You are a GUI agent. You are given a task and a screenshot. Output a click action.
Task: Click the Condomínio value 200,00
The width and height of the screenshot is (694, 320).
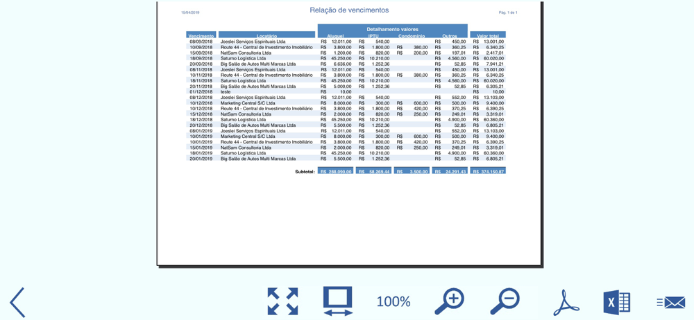[x=421, y=53]
